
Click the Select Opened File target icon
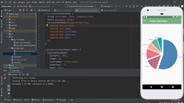coord(20,10)
